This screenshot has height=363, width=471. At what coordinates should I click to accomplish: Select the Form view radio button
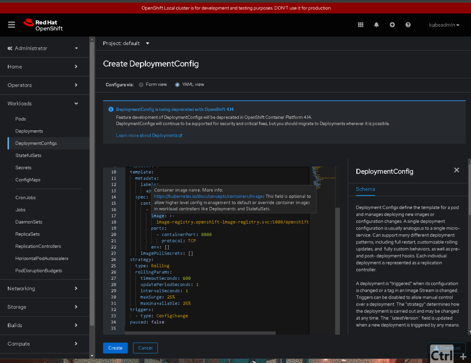(141, 85)
